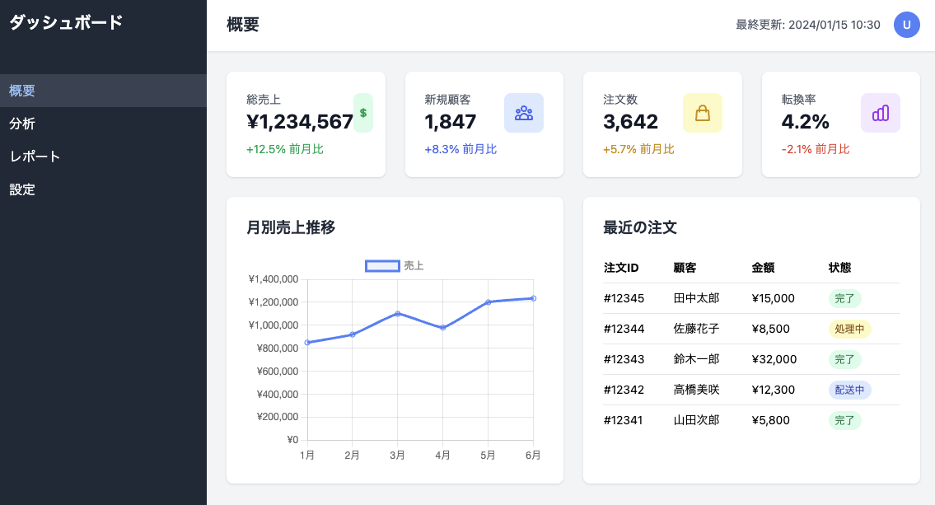
Task: Toggle the 売上 legend box in chart
Action: pyautogui.click(x=382, y=266)
